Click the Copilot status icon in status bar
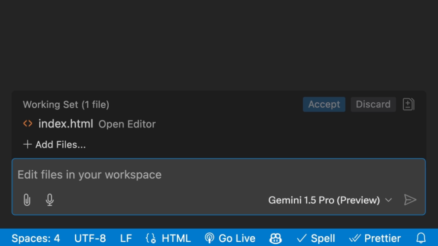Image resolution: width=438 pixels, height=246 pixels. pyautogui.click(x=275, y=238)
